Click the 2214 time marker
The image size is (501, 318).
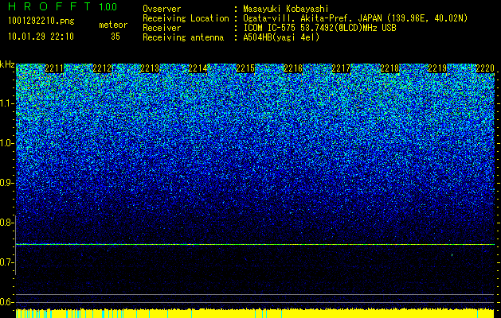pos(198,68)
